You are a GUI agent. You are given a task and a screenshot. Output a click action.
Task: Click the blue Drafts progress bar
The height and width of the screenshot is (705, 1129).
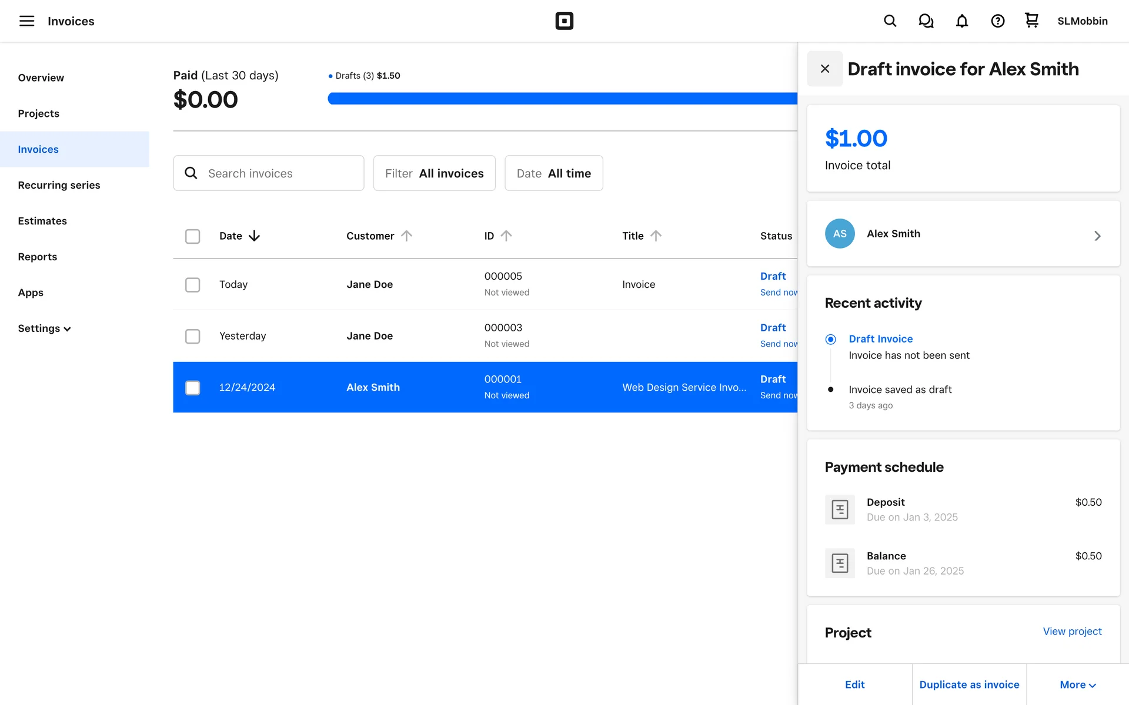562,99
